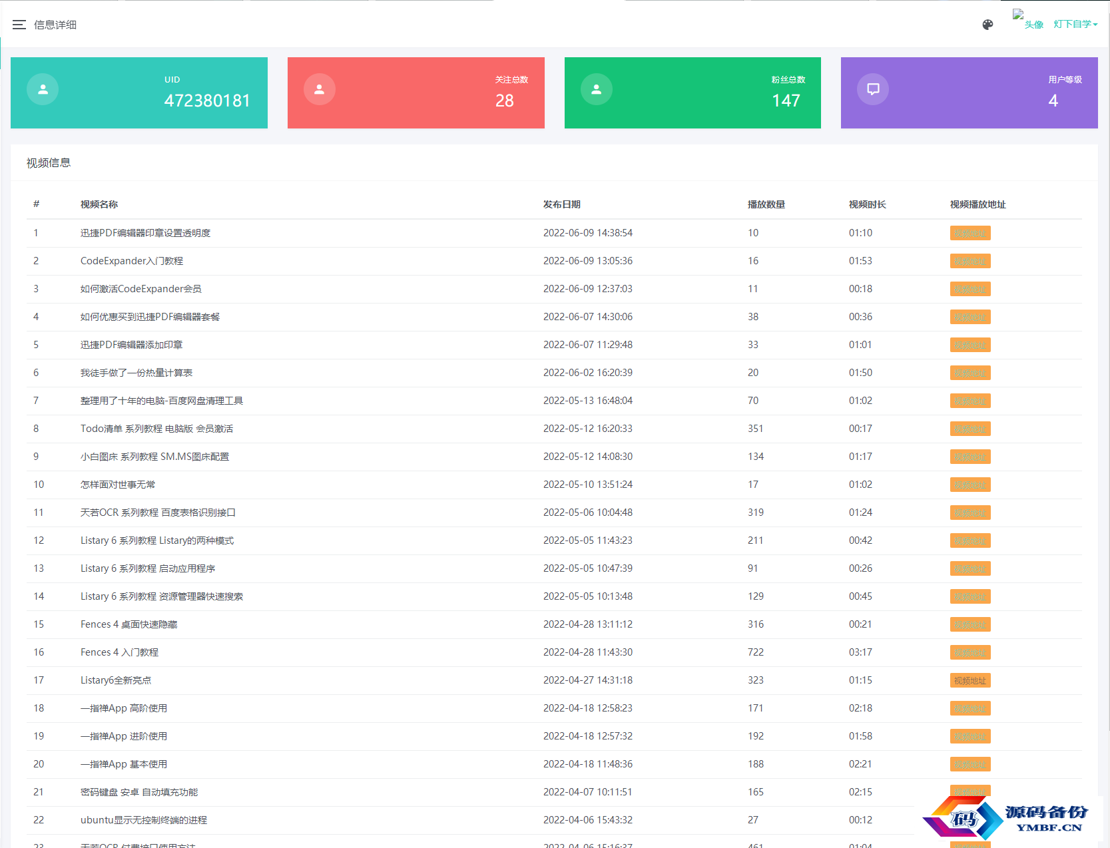Open video address for Listary的两种模式 row

[x=970, y=540]
